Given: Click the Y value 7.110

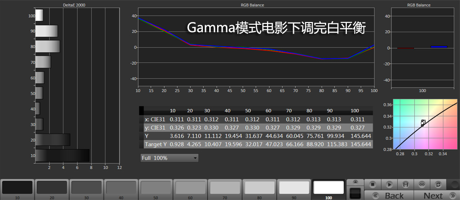Looking at the screenshot, I should point(194,136).
